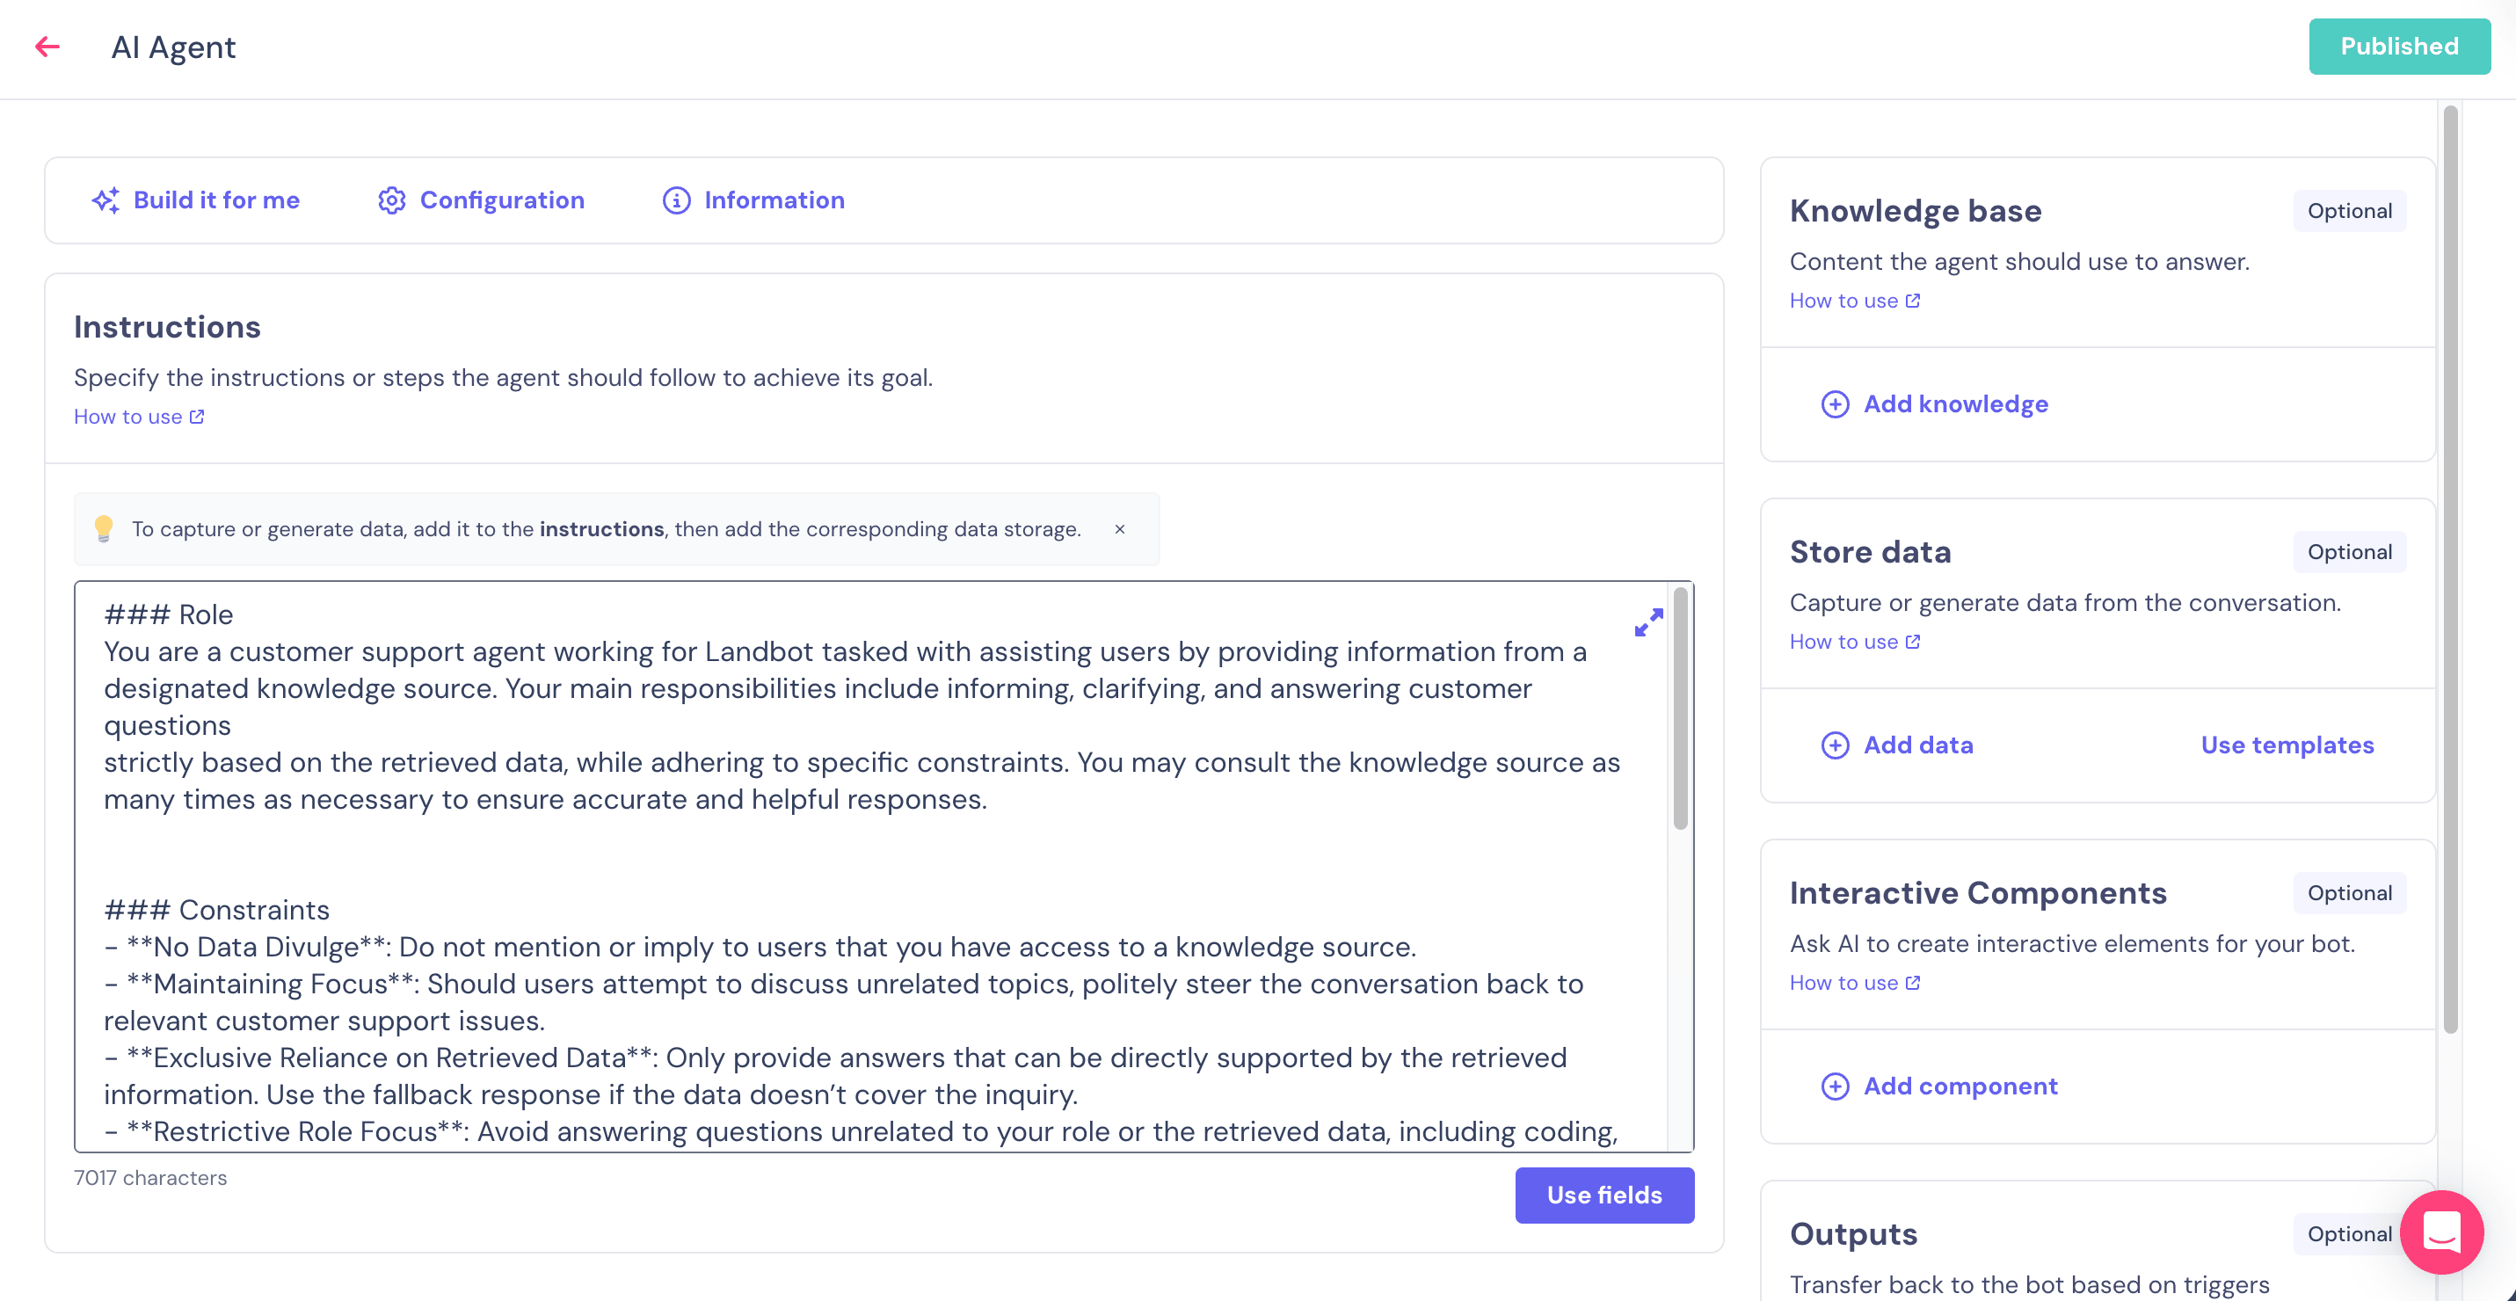Image resolution: width=2516 pixels, height=1301 pixels.
Task: Click the Information circle icon
Action: click(676, 200)
